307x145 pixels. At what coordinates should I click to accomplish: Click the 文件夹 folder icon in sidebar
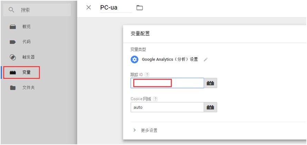tap(13, 88)
